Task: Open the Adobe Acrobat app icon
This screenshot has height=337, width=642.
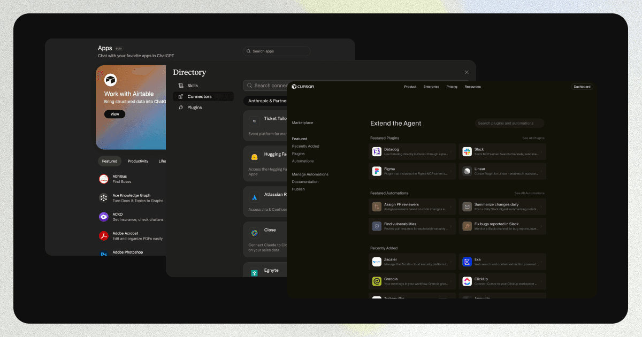Action: click(x=104, y=236)
